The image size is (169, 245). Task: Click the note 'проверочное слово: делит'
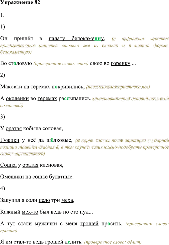[113, 242]
